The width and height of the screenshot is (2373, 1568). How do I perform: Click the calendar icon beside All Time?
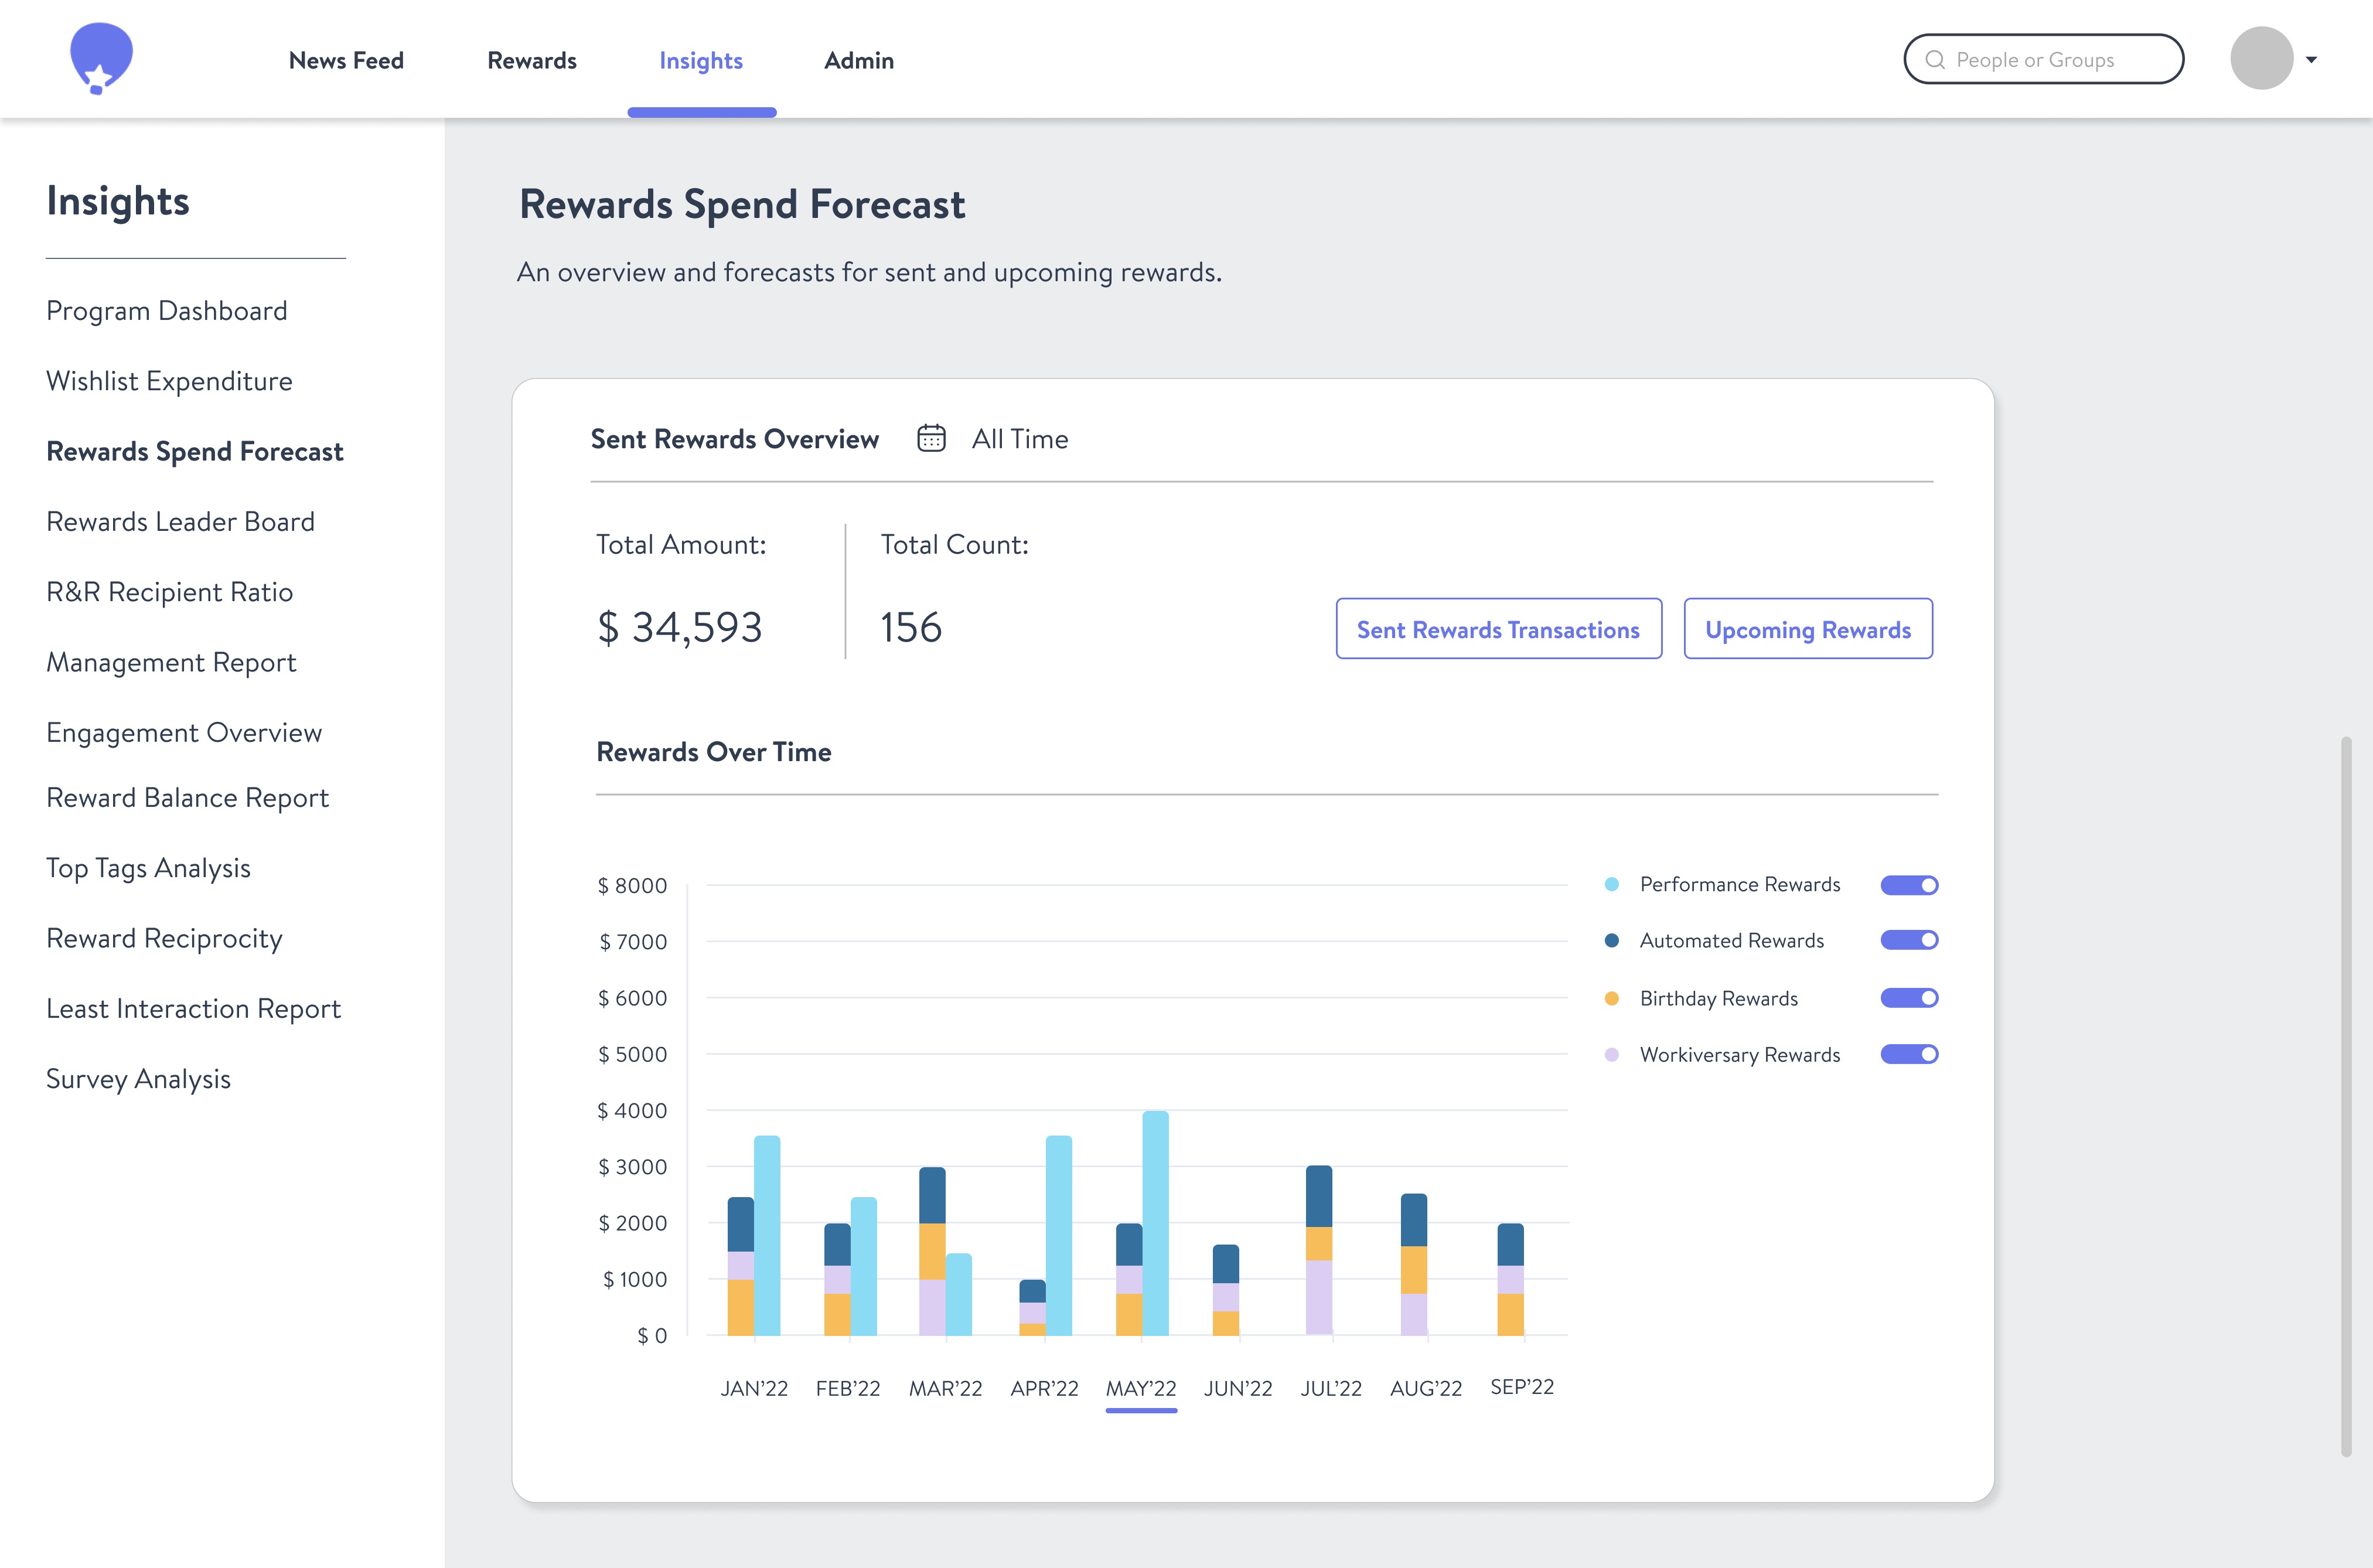(x=931, y=439)
